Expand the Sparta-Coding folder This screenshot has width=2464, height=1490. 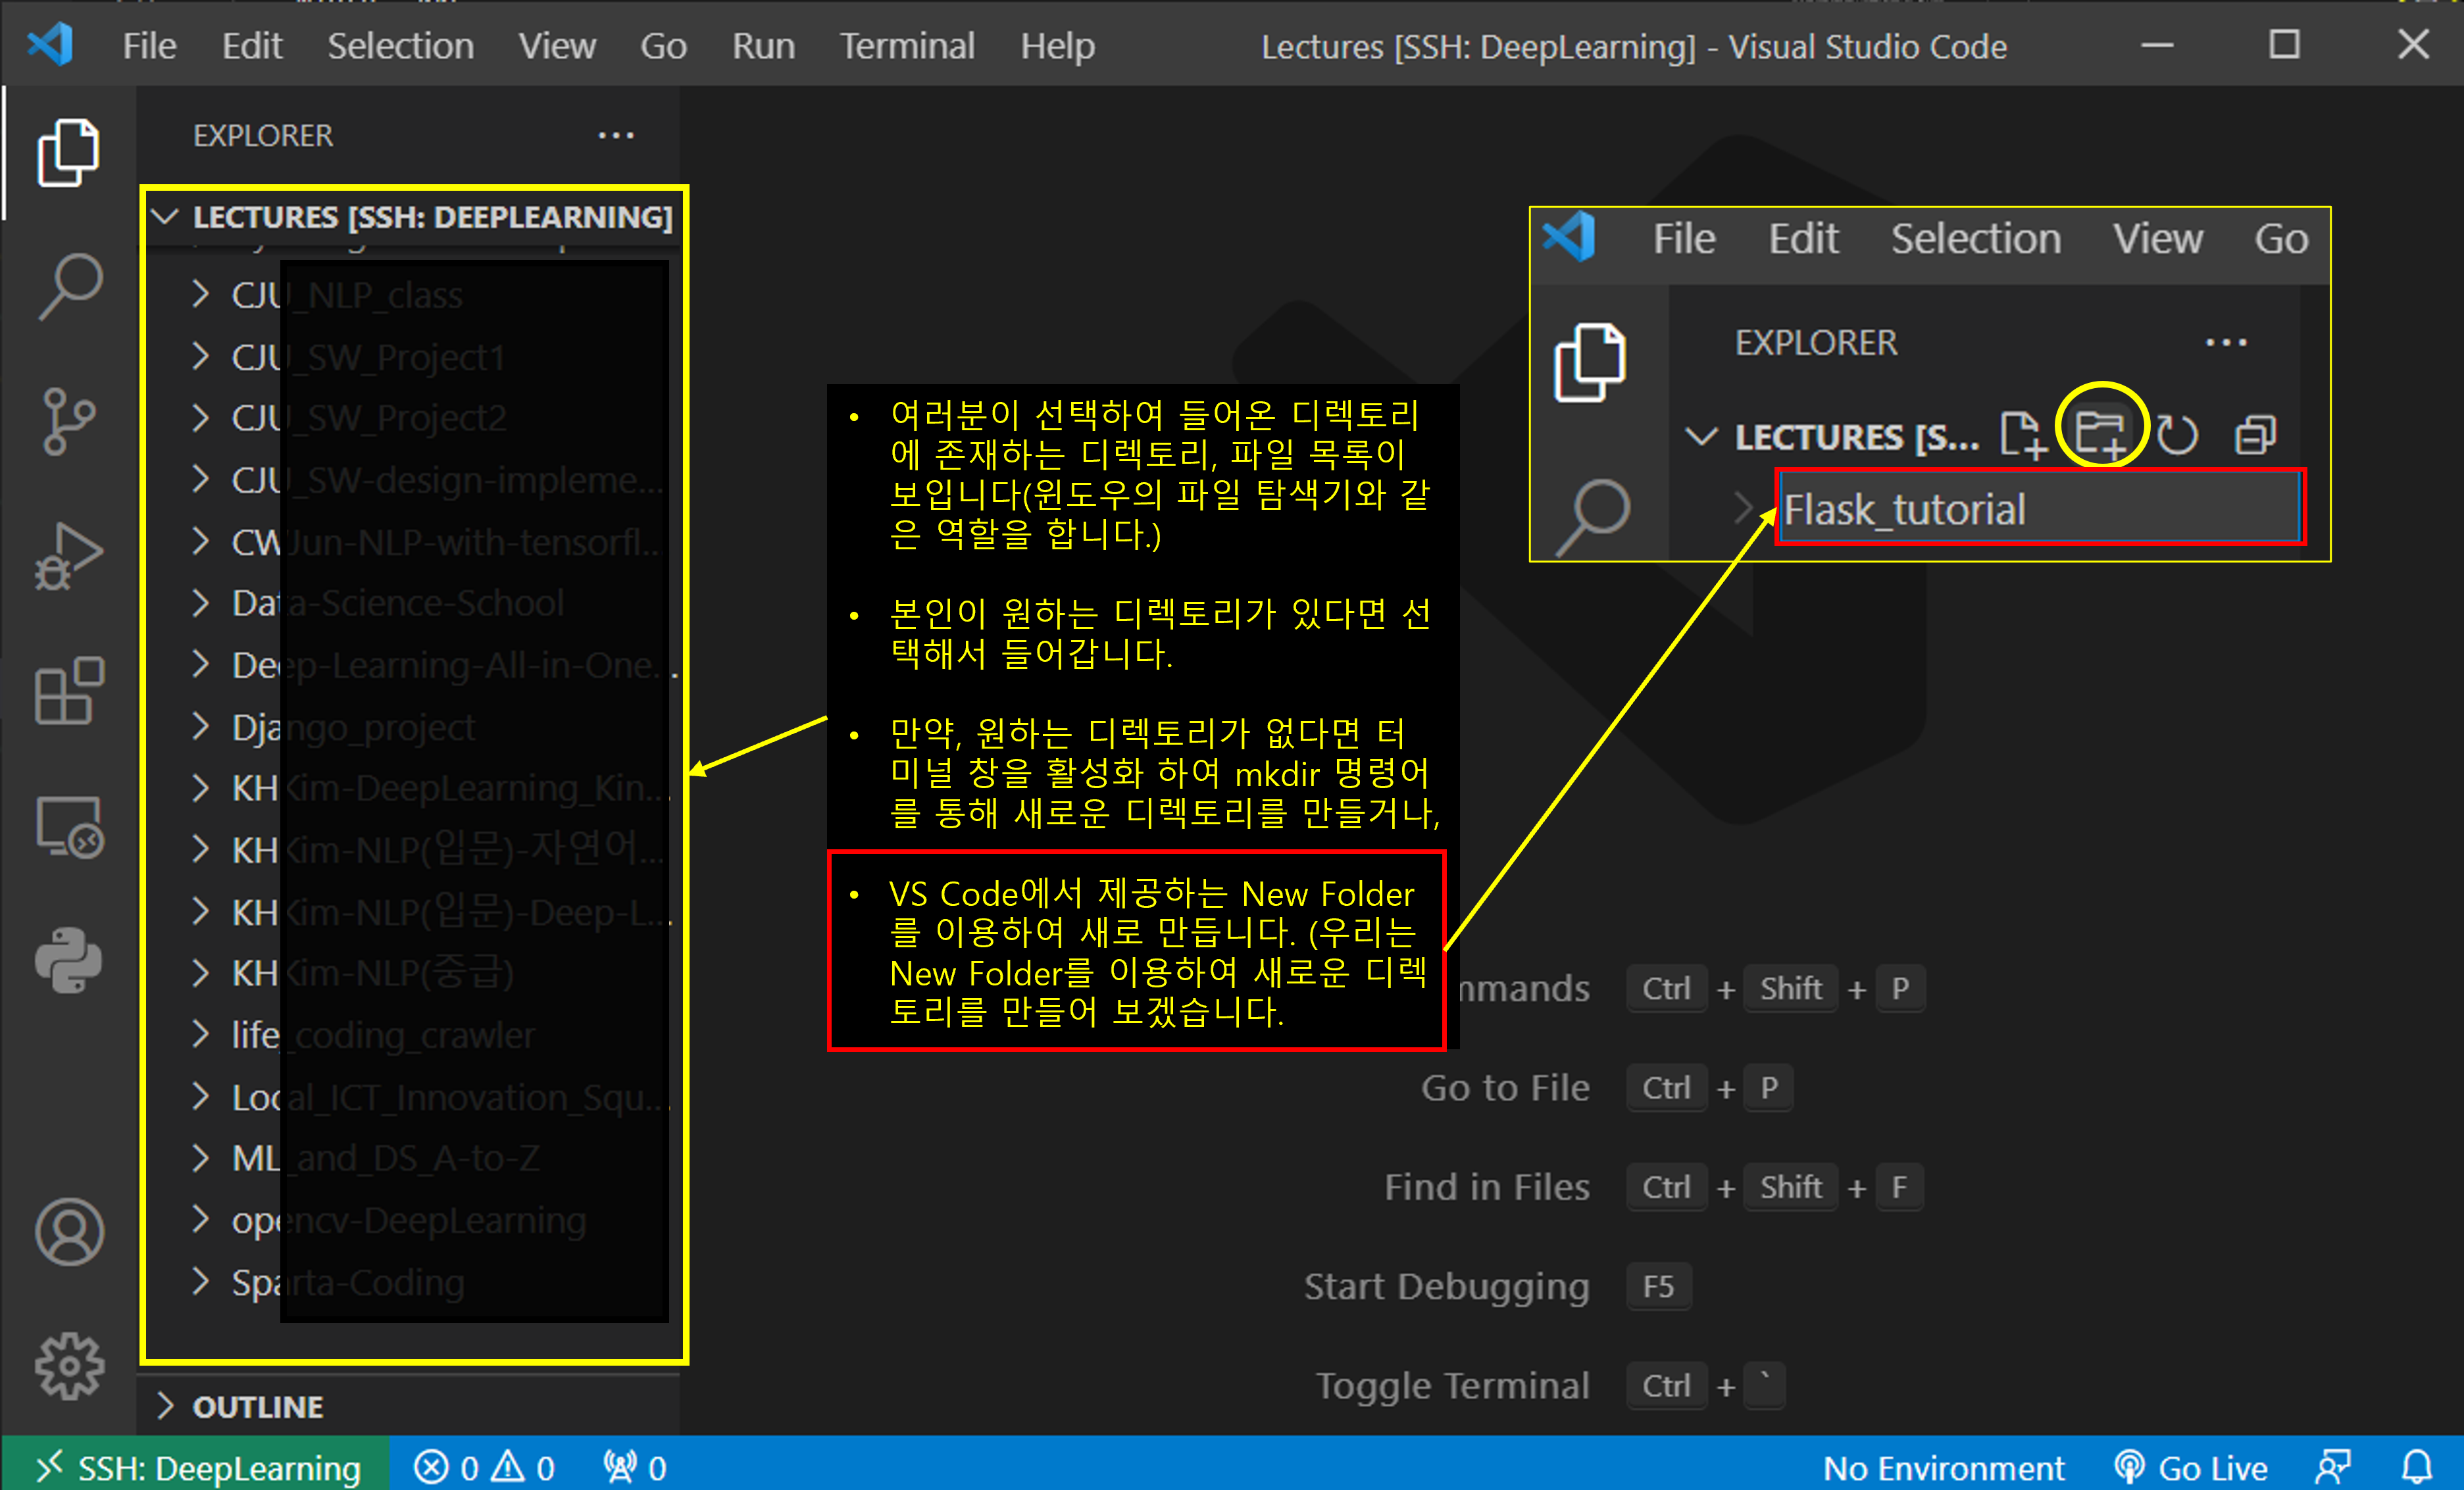pos(200,1282)
